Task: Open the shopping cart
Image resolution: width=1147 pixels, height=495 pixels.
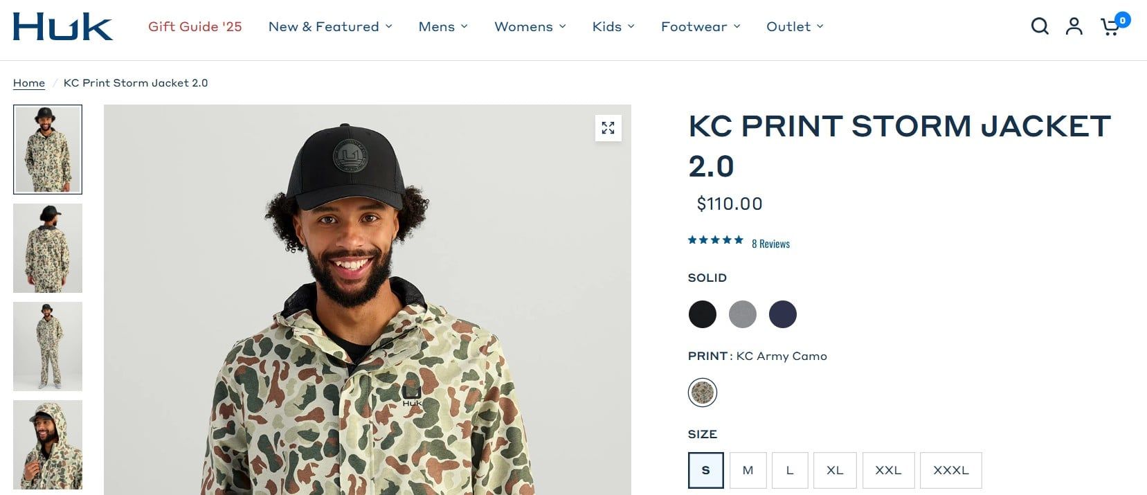Action: tap(1111, 26)
